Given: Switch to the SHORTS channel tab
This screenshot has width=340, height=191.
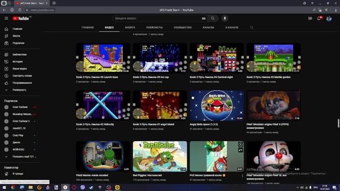Looking at the screenshot, I should click(x=130, y=28).
